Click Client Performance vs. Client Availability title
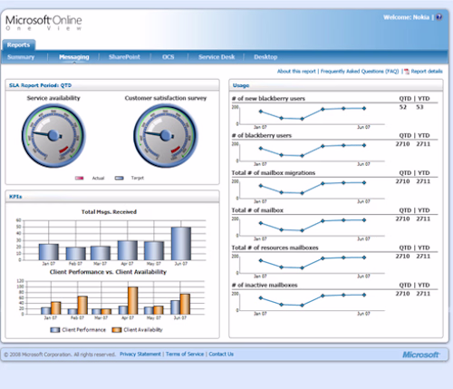 pyautogui.click(x=108, y=272)
